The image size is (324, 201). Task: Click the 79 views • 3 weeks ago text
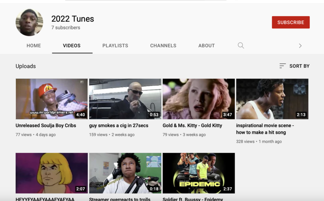click(x=184, y=135)
